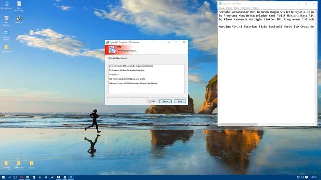
Task: Click the installer title bar icon
Action: [x=107, y=42]
